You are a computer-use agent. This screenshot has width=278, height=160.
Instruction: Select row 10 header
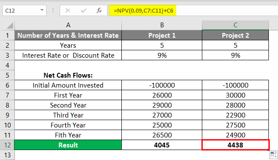[7, 125]
